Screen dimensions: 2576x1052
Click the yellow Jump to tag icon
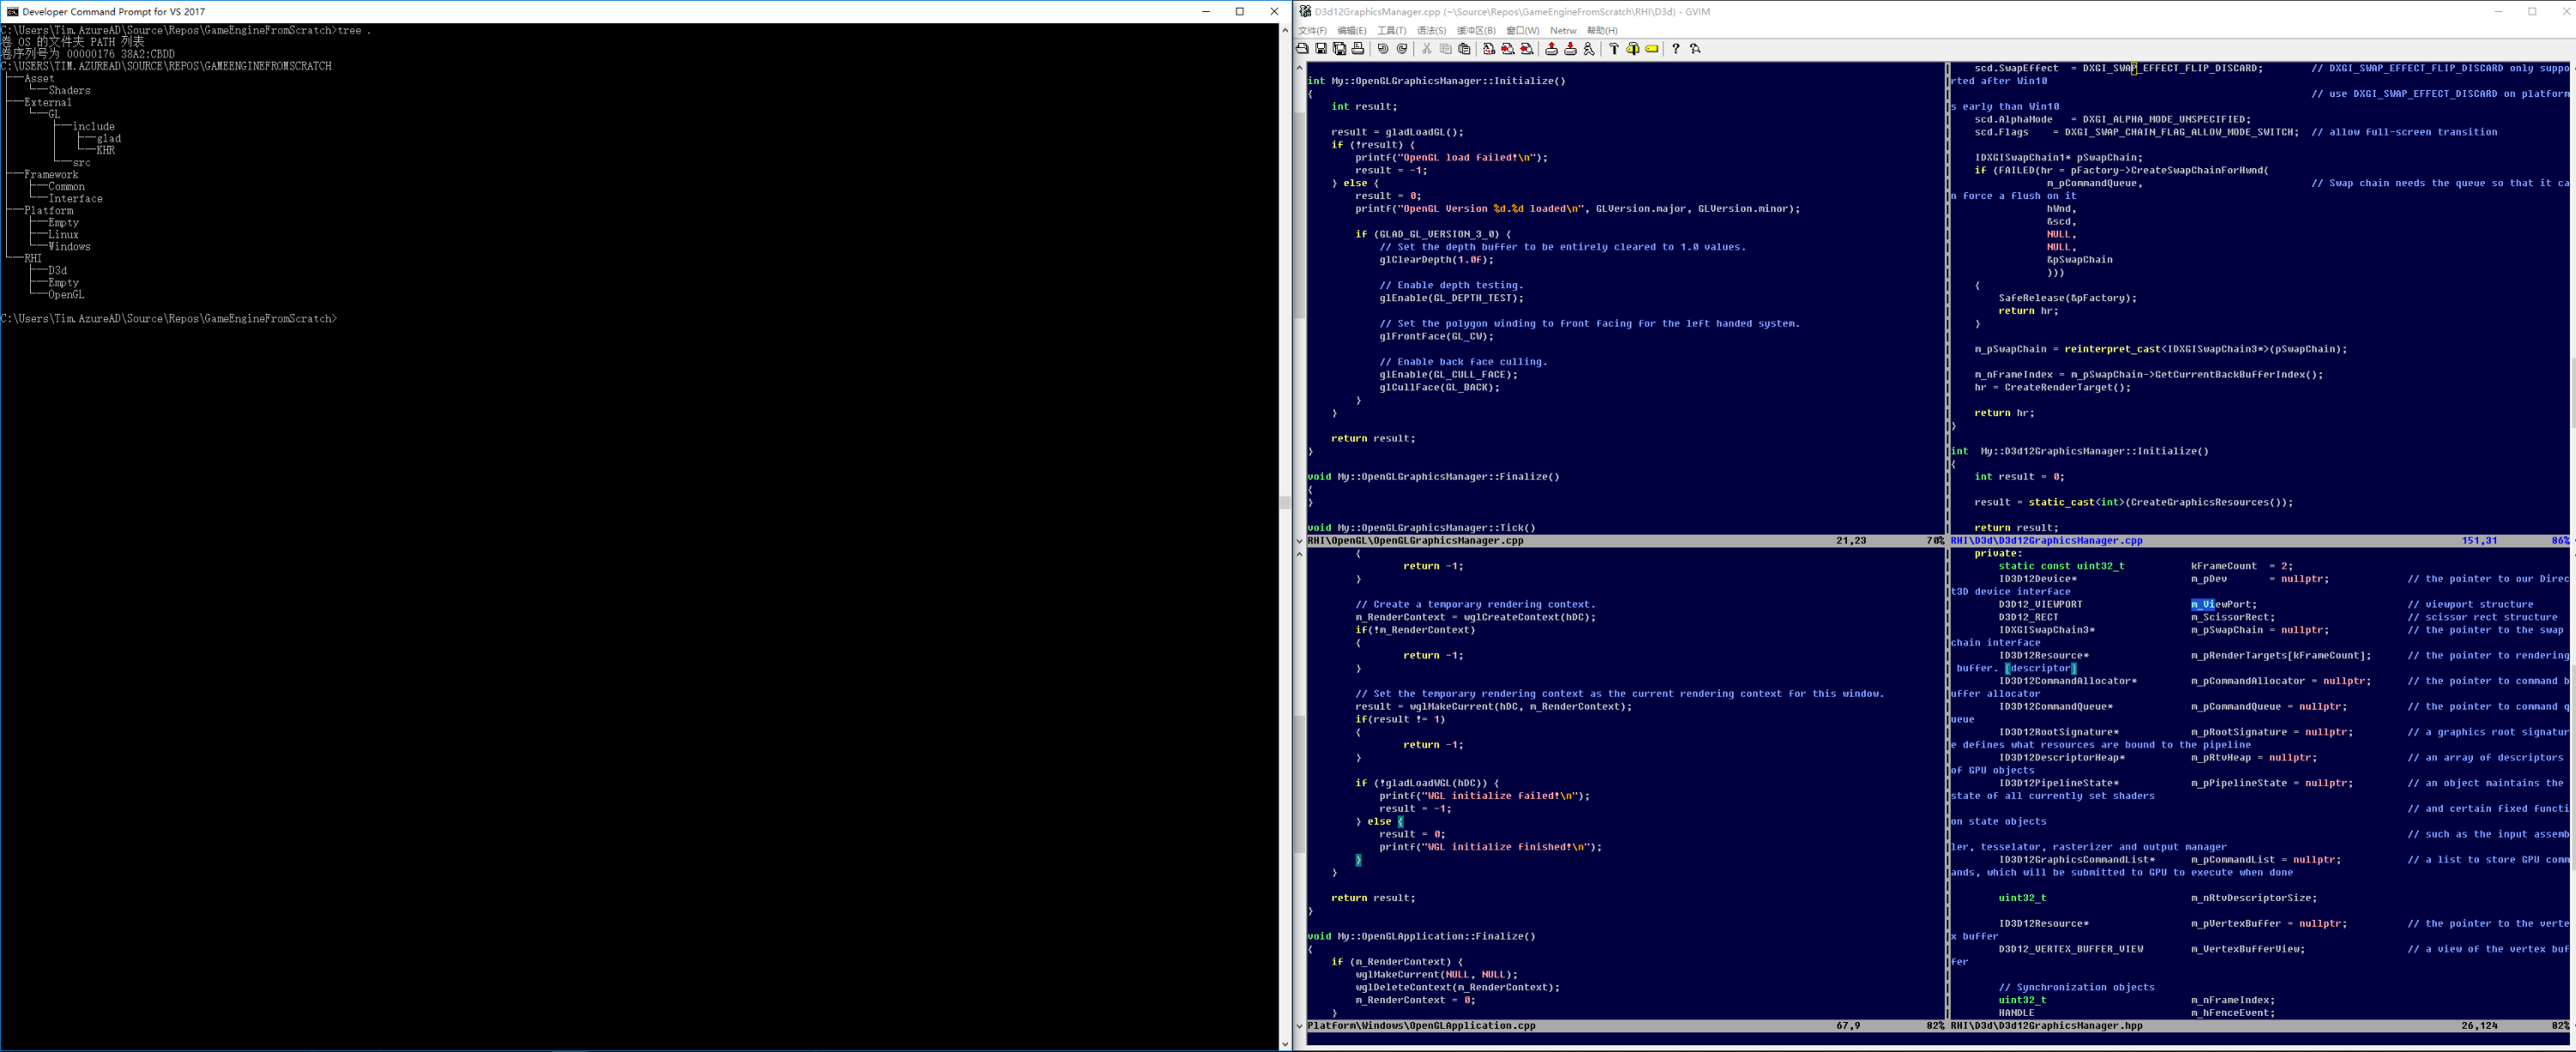(1652, 49)
